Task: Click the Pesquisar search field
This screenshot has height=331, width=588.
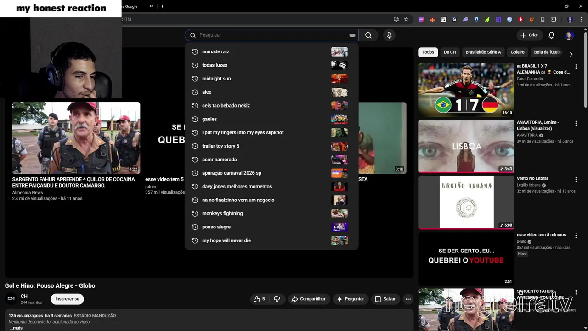Action: [272, 35]
